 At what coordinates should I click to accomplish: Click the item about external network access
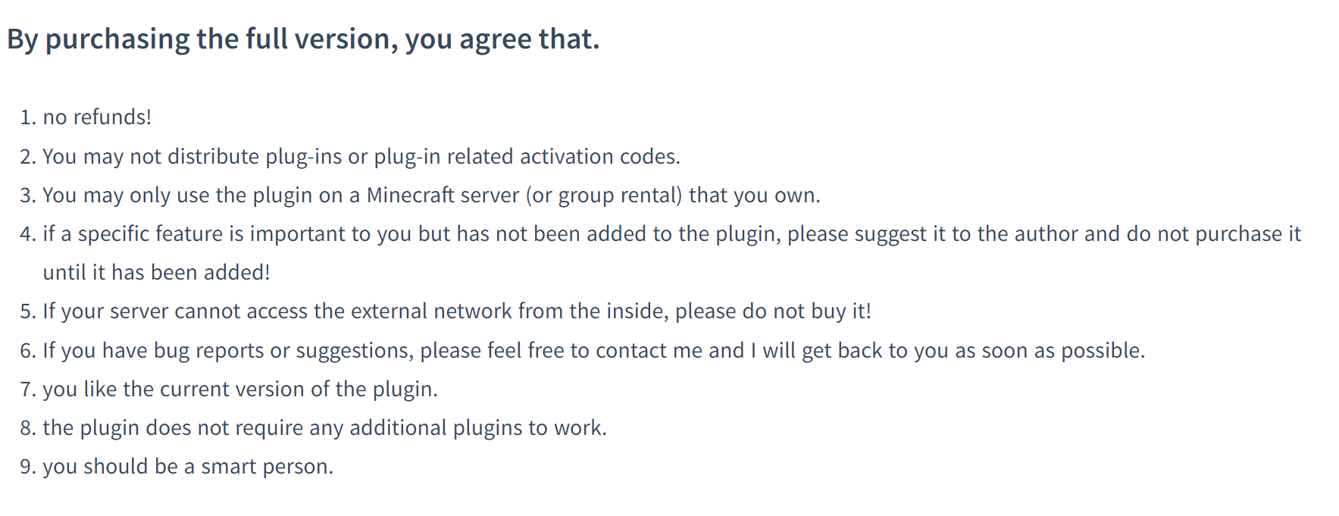click(x=457, y=311)
